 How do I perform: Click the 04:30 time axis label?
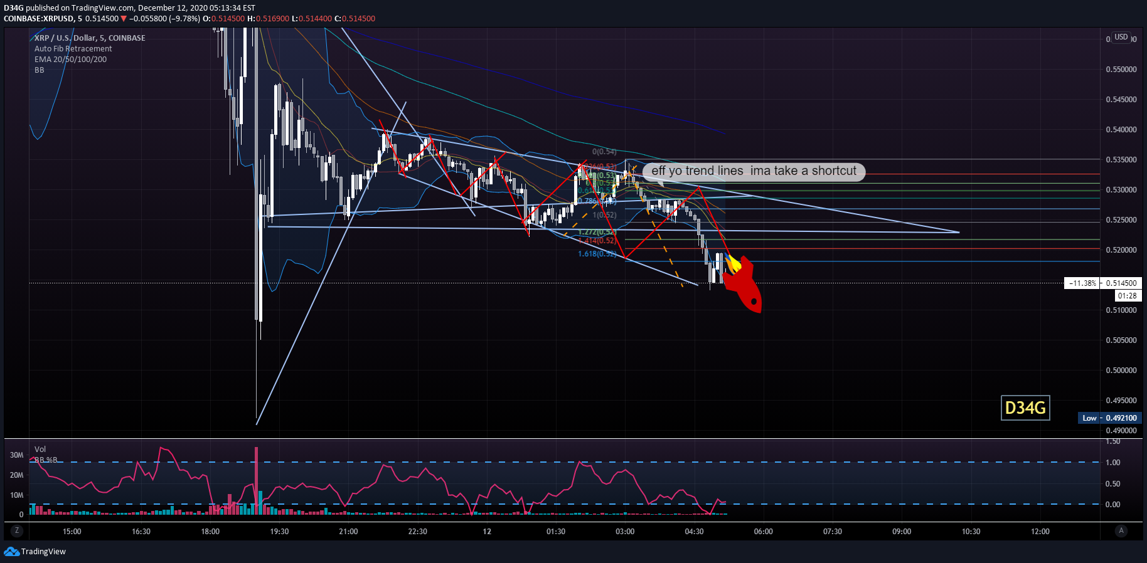click(x=694, y=532)
